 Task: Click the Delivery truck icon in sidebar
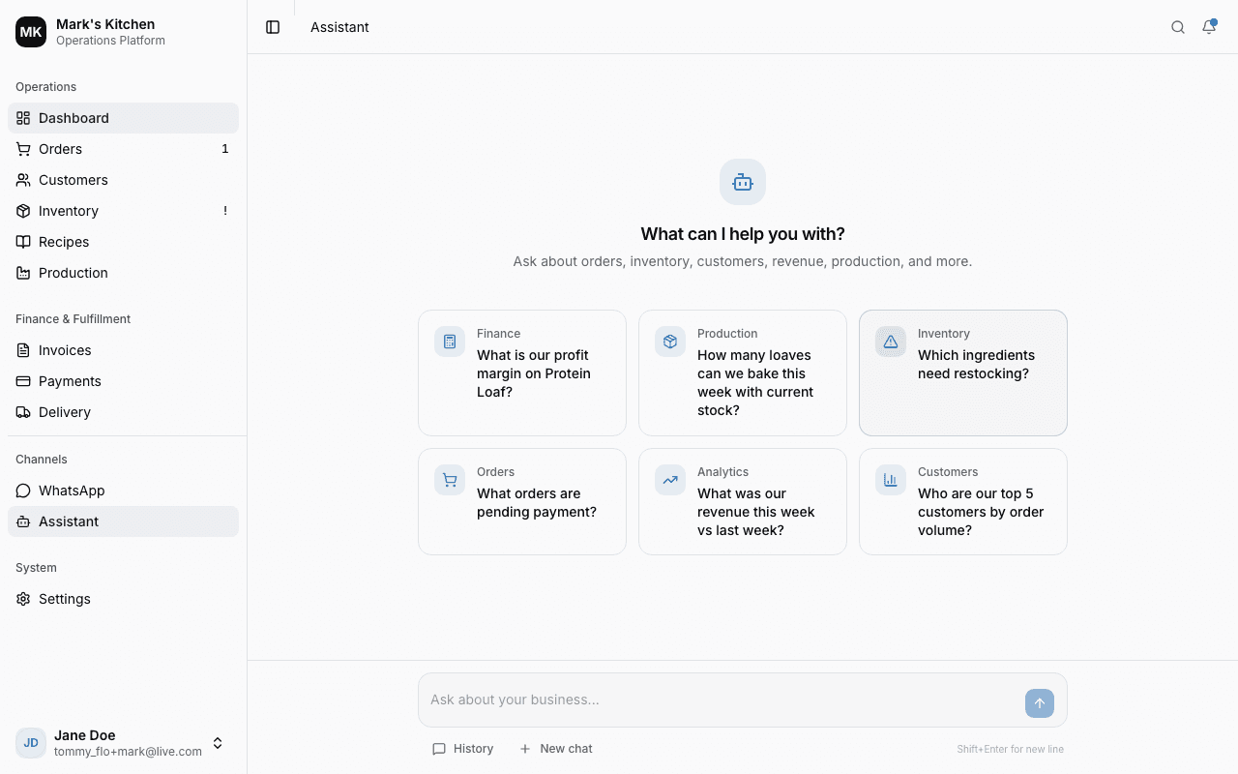click(x=23, y=412)
